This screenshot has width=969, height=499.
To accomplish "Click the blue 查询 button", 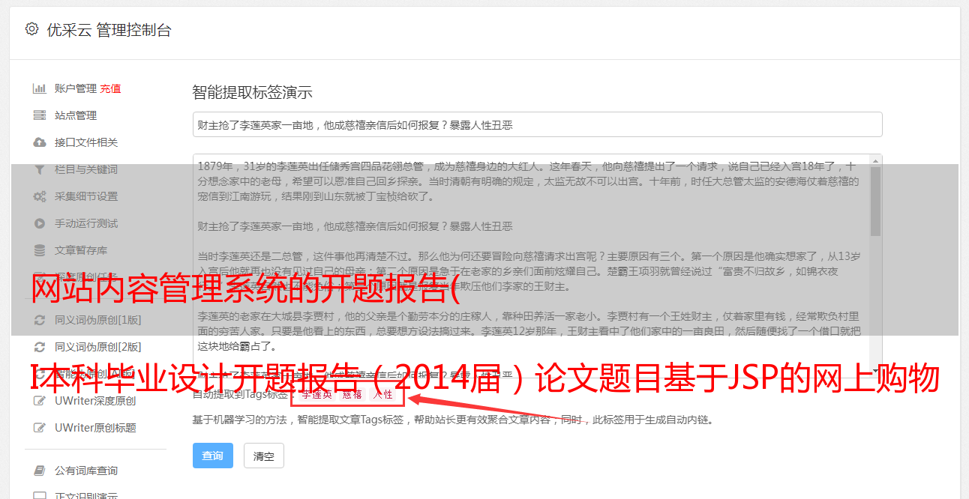I will pyautogui.click(x=213, y=456).
